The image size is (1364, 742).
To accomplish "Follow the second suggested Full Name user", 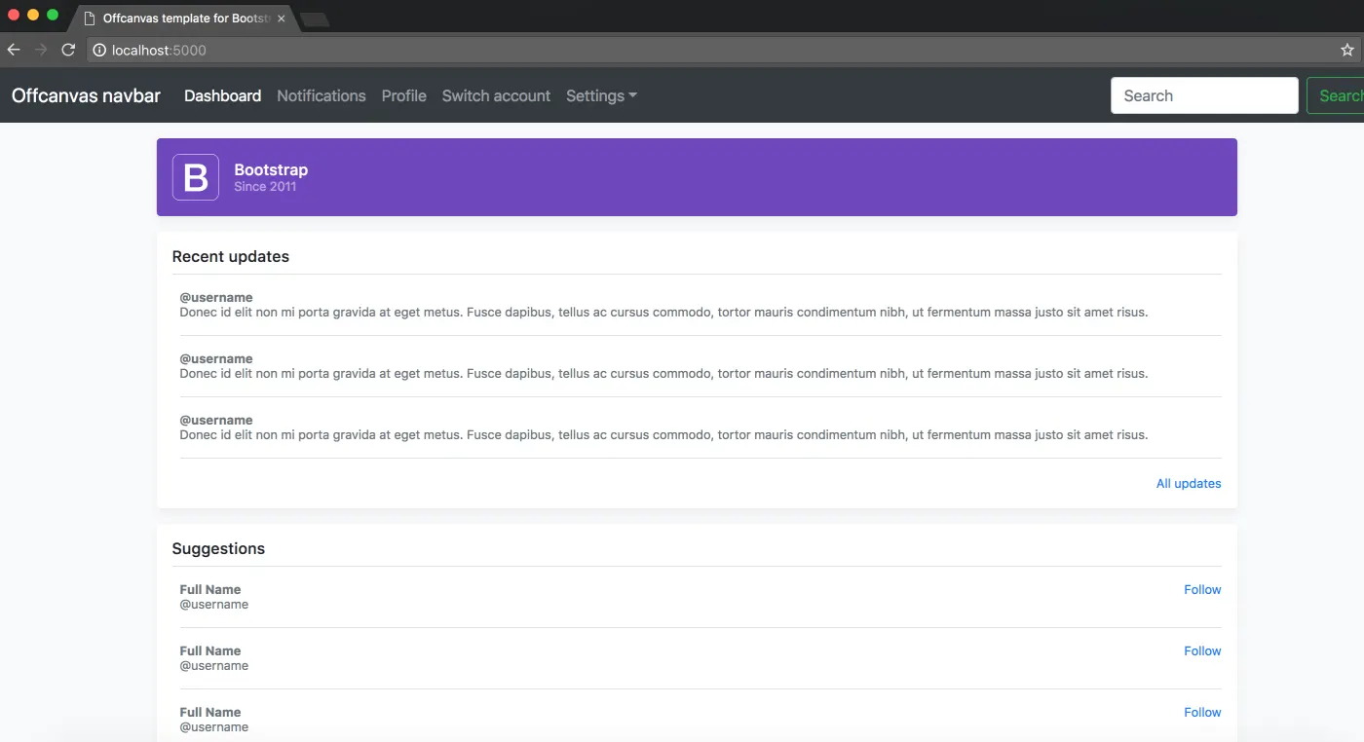I will click(1202, 650).
